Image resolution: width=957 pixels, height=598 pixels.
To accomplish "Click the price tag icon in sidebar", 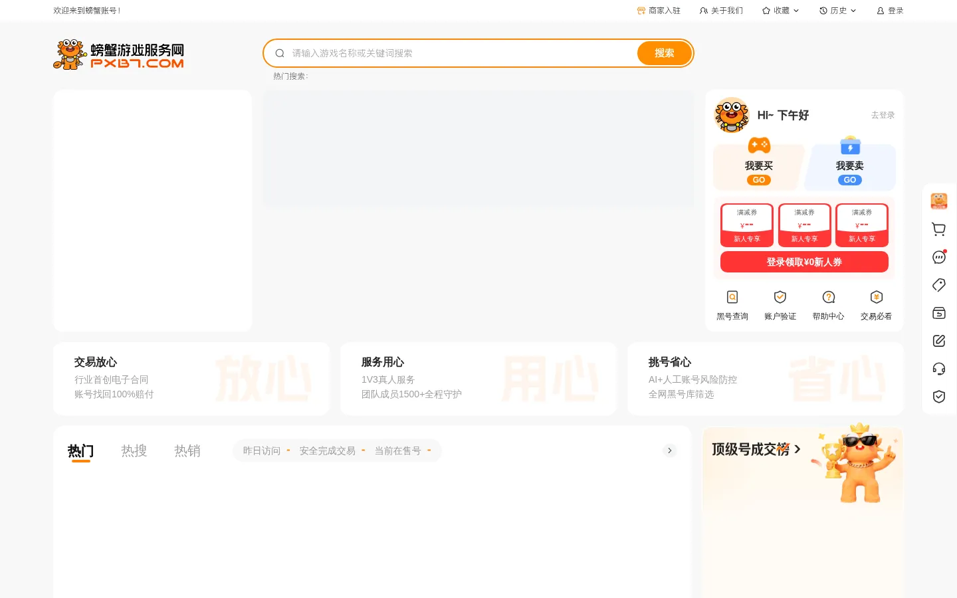I will 938,285.
